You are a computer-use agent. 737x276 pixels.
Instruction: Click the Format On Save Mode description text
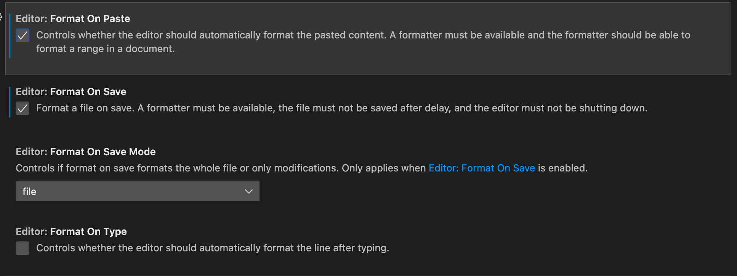221,168
